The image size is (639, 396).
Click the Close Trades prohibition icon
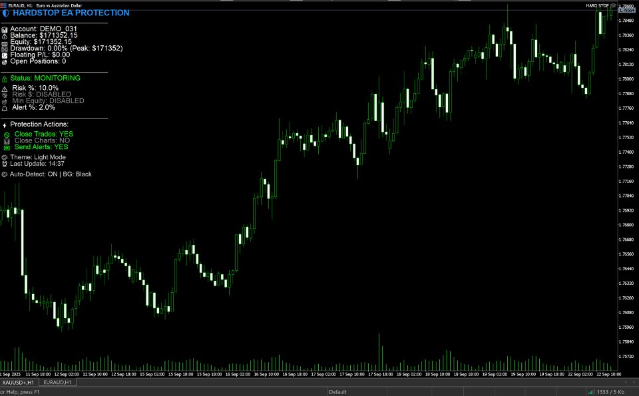tap(5, 134)
